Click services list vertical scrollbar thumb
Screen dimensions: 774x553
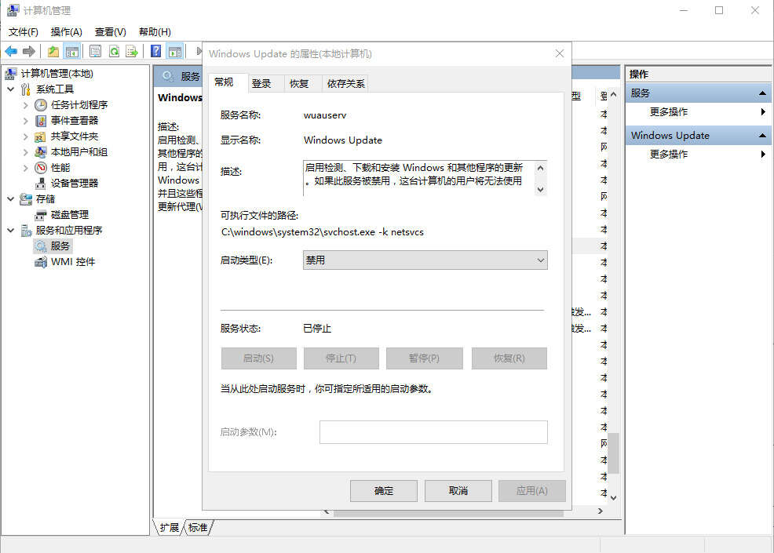click(x=614, y=453)
